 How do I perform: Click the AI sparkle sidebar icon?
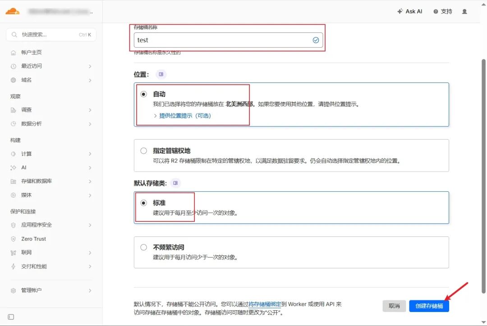pyautogui.click(x=14, y=168)
